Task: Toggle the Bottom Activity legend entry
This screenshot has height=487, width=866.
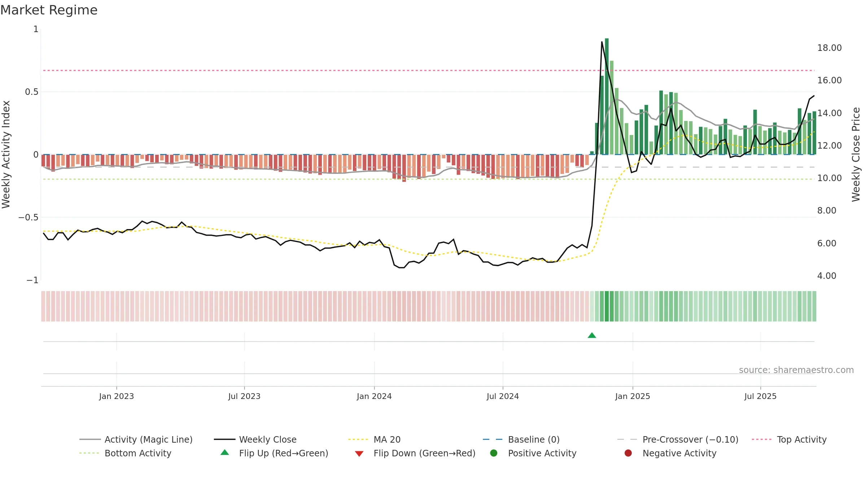Action: click(x=125, y=453)
